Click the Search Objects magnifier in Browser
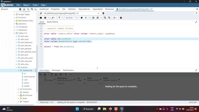 32,9
